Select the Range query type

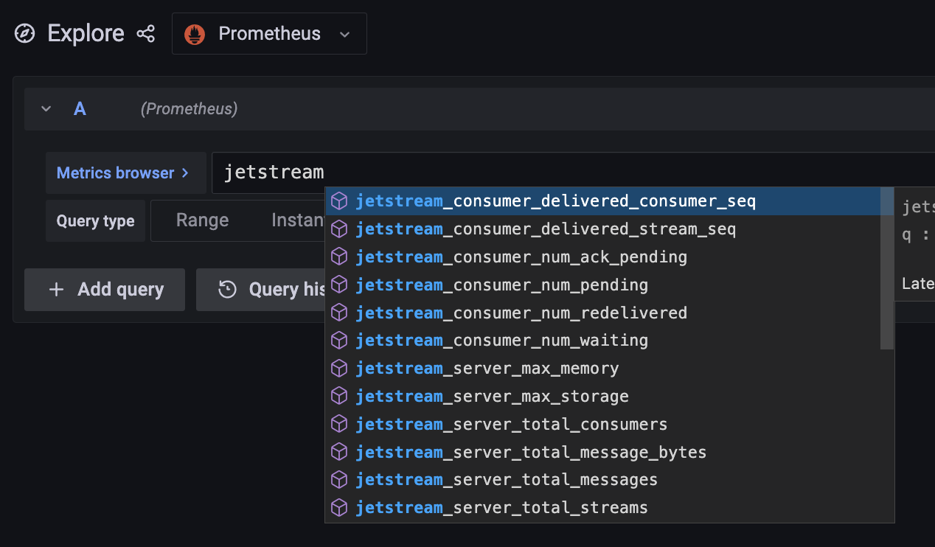click(202, 220)
